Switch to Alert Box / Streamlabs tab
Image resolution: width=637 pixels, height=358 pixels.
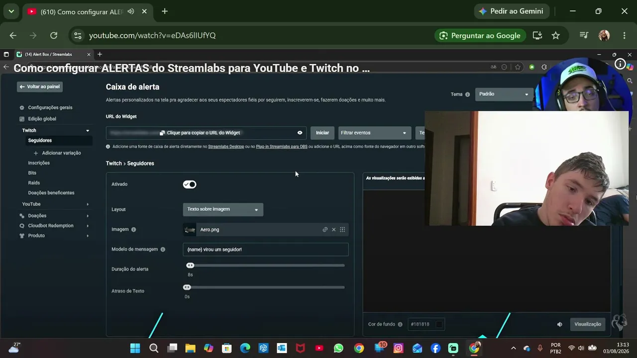point(54,54)
